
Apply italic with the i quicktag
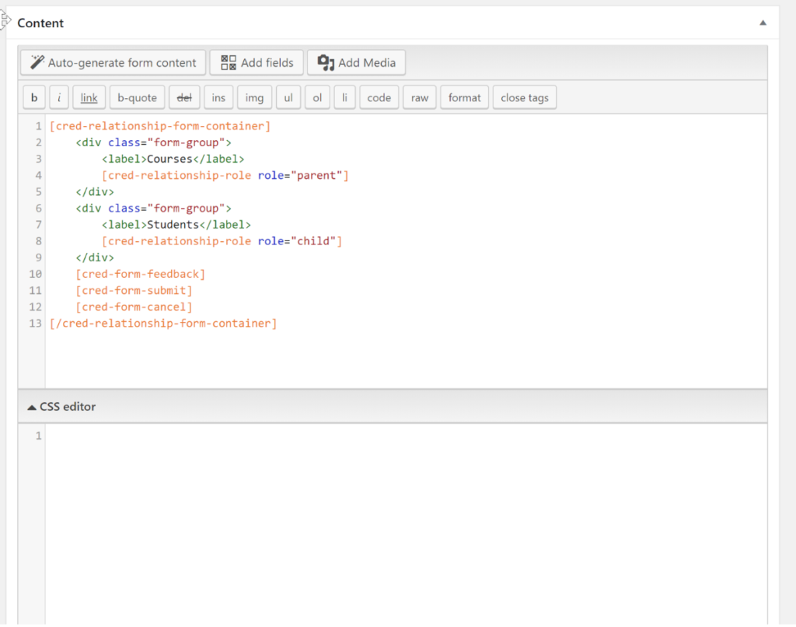59,98
